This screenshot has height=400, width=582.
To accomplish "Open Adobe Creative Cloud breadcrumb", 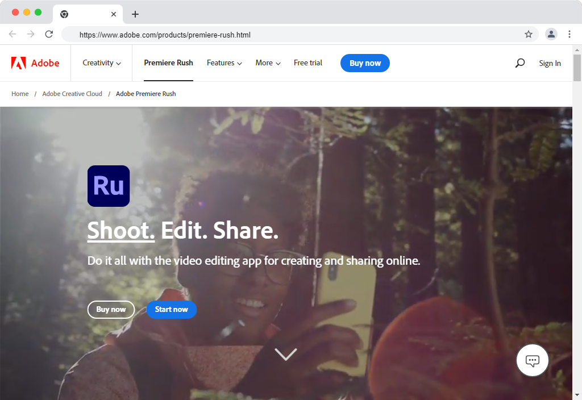I will pos(72,94).
